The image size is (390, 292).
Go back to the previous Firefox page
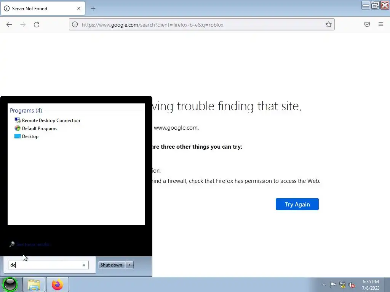point(9,25)
